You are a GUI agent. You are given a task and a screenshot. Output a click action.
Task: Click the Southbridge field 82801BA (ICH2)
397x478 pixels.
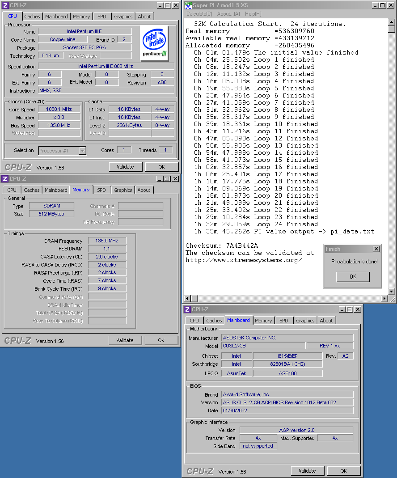[x=287, y=364]
